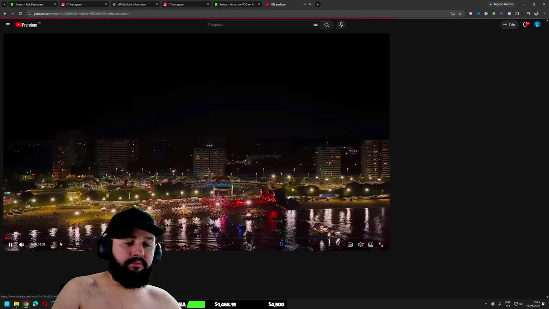Open YouTube notifications bell
Viewport: 549px width, 309px height.
525,24
